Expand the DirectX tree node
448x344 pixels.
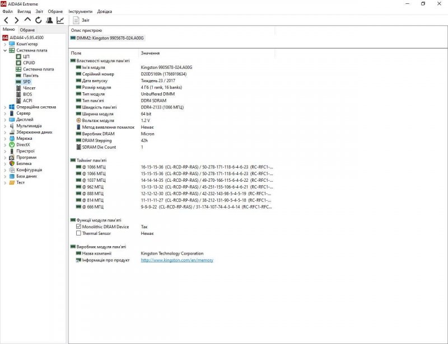click(5, 144)
